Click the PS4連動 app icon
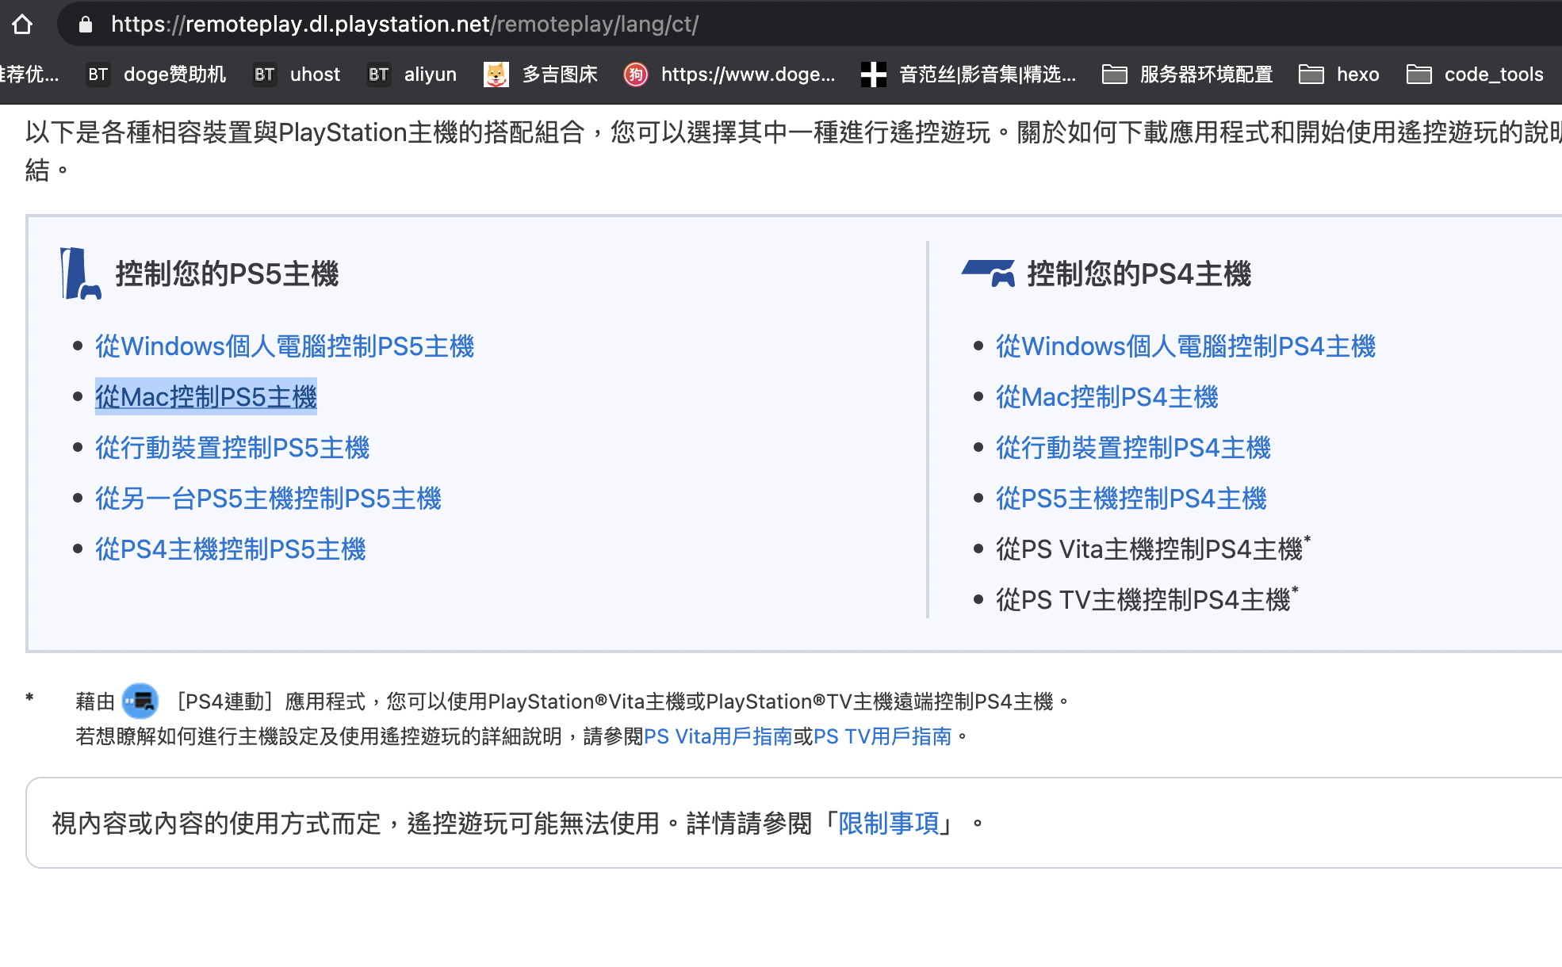Screen dimensions: 1562x967 pyautogui.click(x=140, y=701)
